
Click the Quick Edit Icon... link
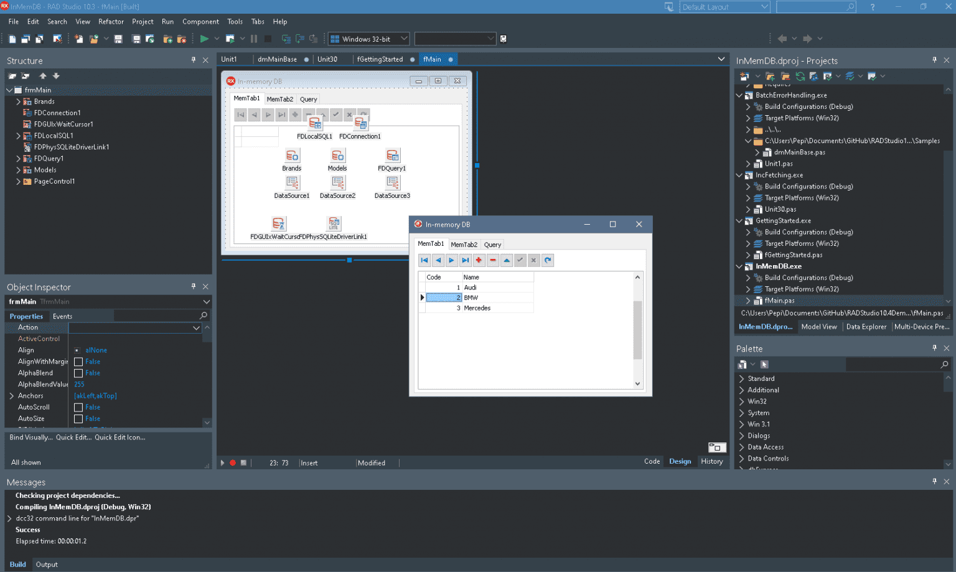[120, 437]
